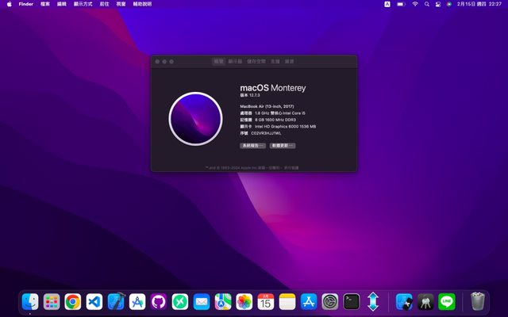Open Visual Studio Code in Dock
508x317 pixels.
tap(94, 301)
